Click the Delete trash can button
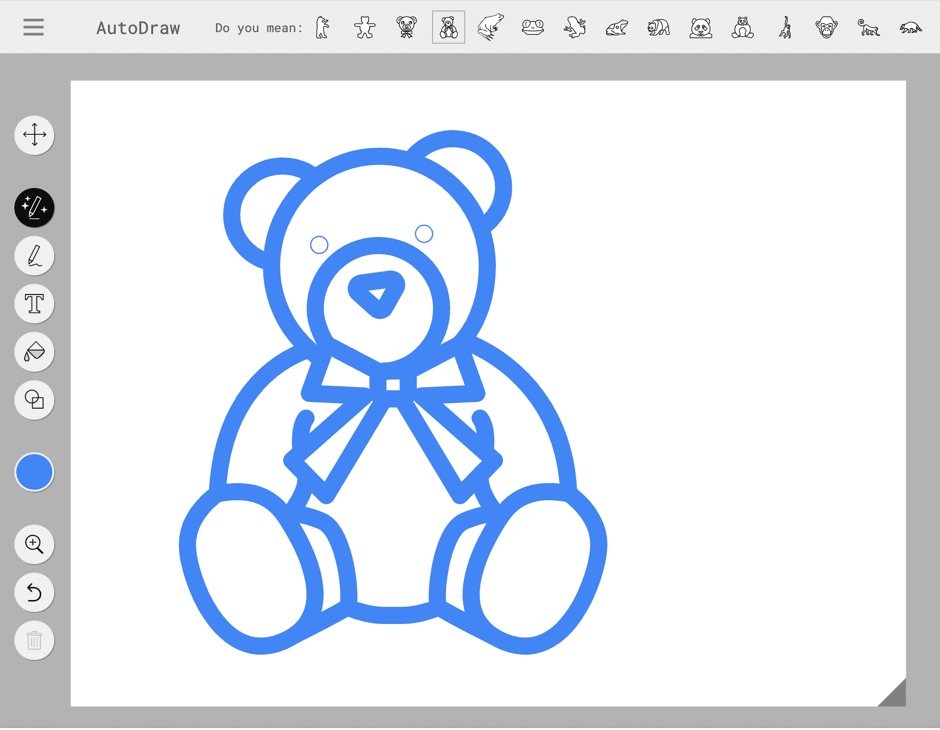The image size is (940, 730). pyautogui.click(x=35, y=641)
